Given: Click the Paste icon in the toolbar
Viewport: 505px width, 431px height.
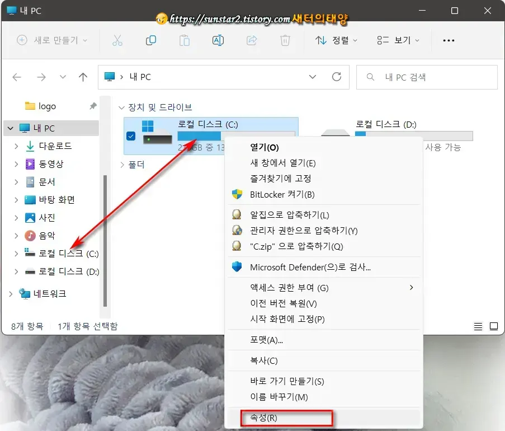Looking at the screenshot, I should point(185,40).
